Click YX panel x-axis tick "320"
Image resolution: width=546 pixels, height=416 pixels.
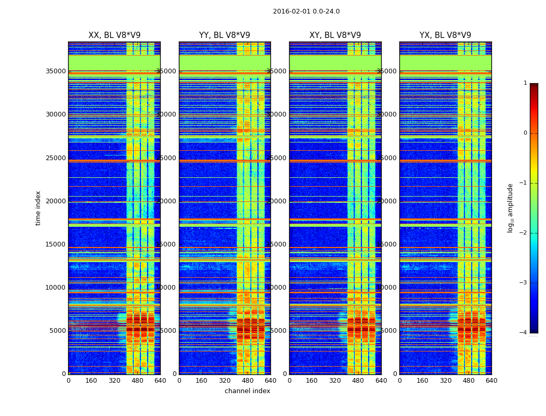click(x=445, y=381)
